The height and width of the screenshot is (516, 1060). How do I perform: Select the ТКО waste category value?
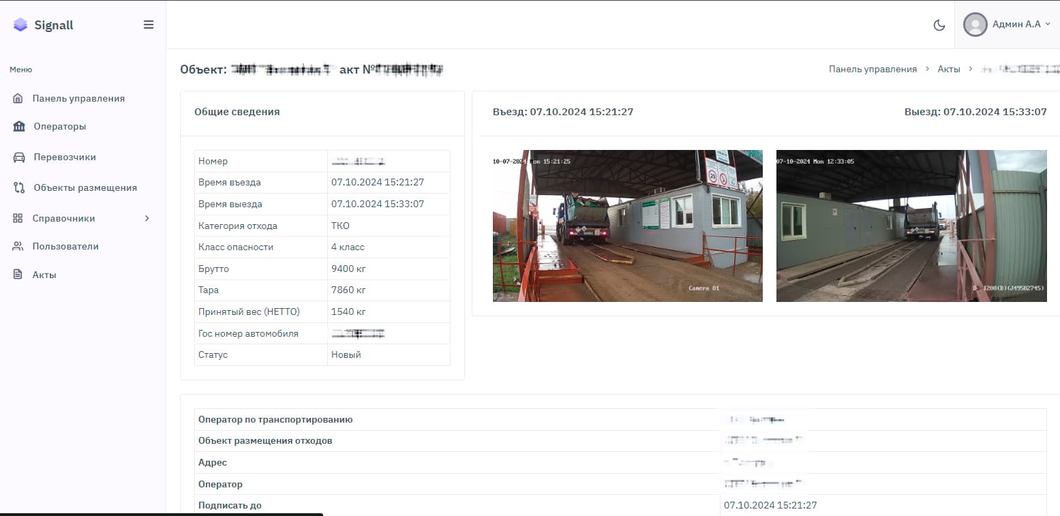(341, 226)
